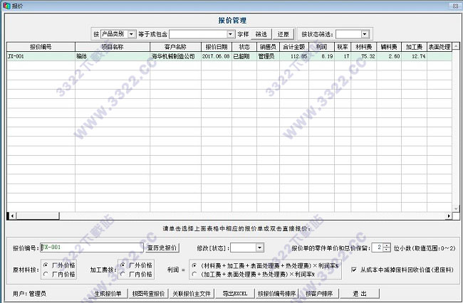This screenshot has width=463, height=303.
Task: Click the 表面处理 column header
Action: pyautogui.click(x=439, y=47)
